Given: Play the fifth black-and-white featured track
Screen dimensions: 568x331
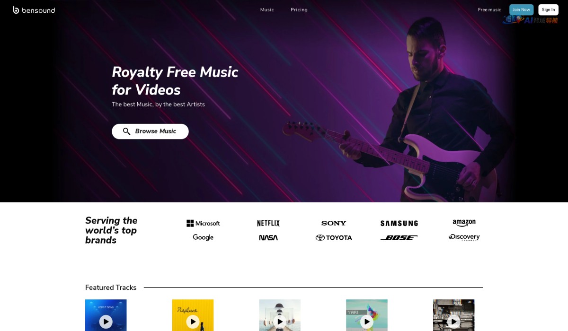Looking at the screenshot, I should pyautogui.click(x=453, y=322).
